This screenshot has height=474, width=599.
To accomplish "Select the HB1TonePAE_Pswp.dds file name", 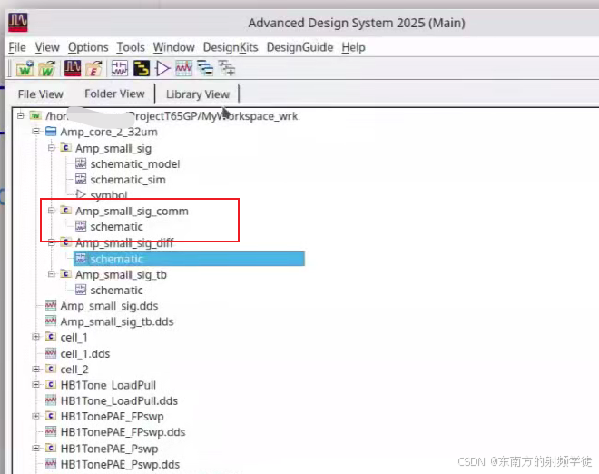I will click(120, 464).
